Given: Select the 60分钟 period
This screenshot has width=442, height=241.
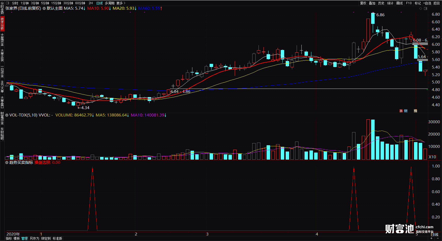Looking at the screenshot, I should [80, 3].
